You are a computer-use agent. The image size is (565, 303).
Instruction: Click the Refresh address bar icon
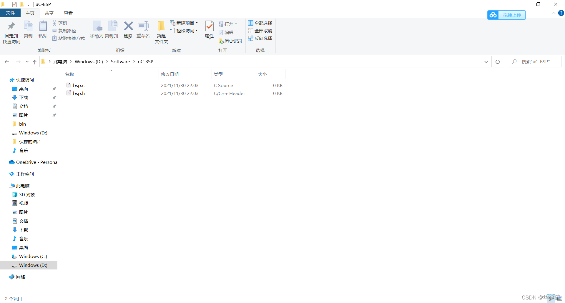498,62
